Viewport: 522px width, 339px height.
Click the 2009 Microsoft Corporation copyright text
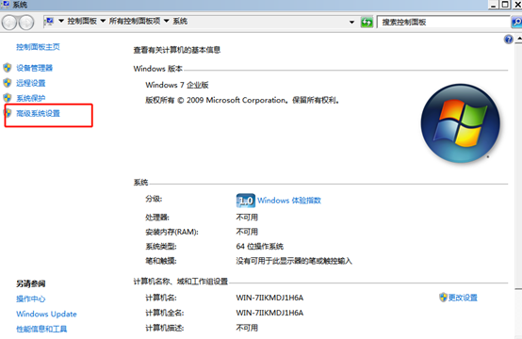[x=242, y=100]
